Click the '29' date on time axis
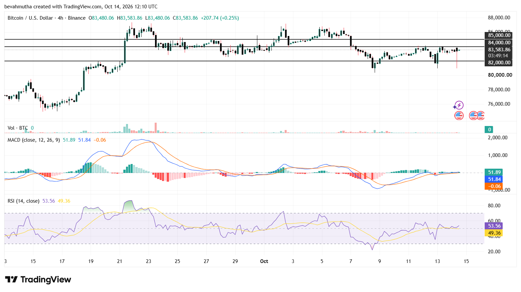The image size is (521, 292). 235,261
